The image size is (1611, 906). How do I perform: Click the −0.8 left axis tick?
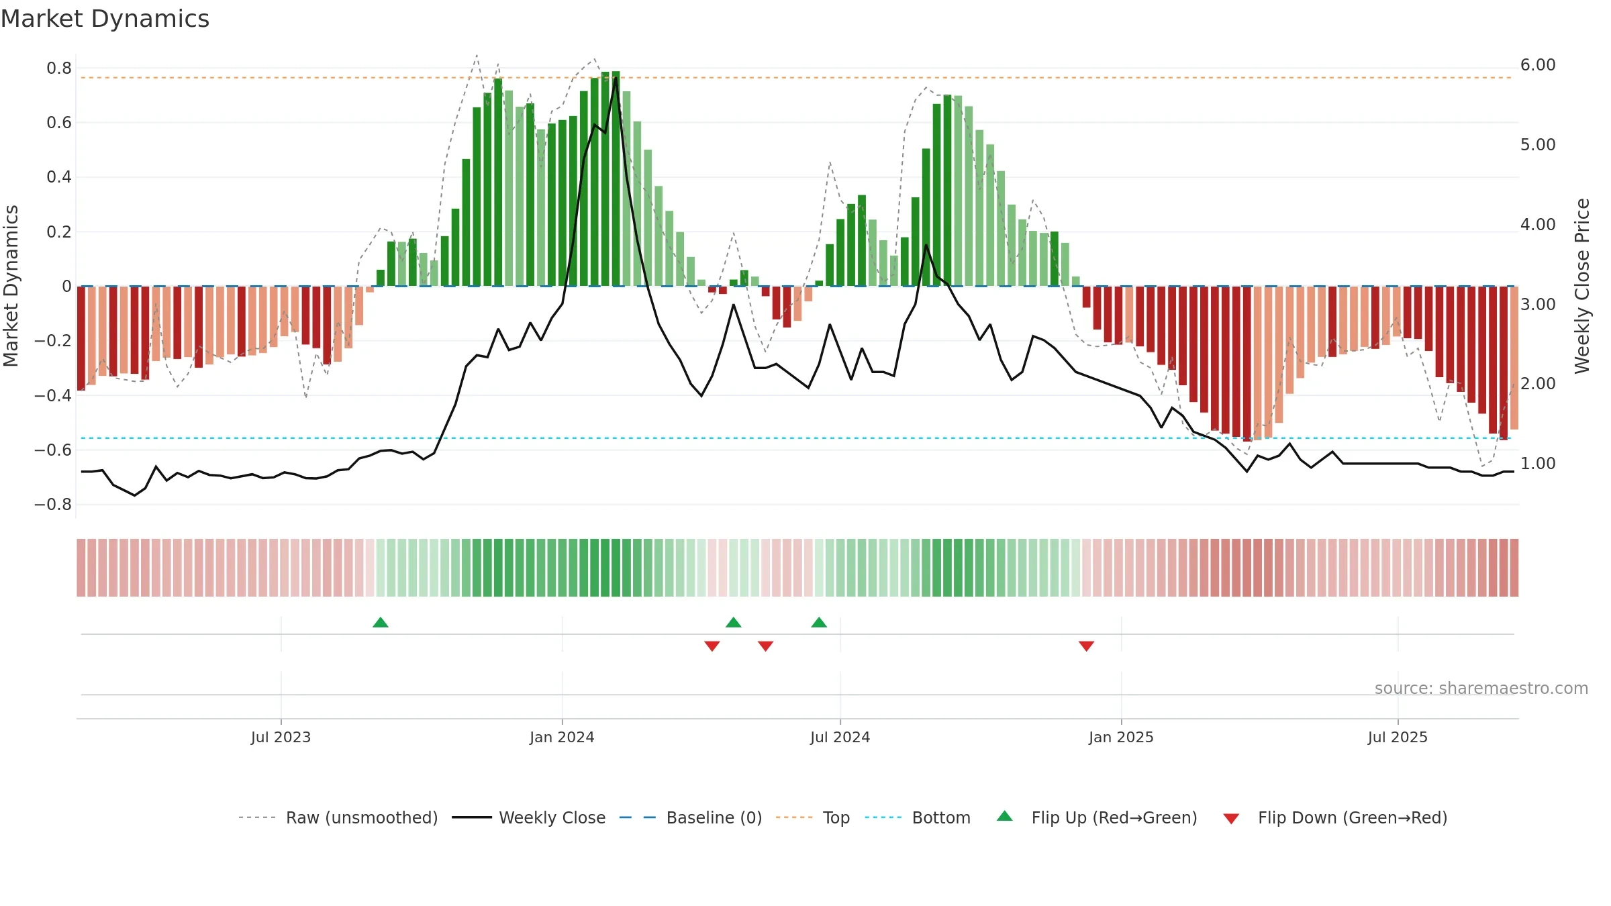(x=53, y=505)
